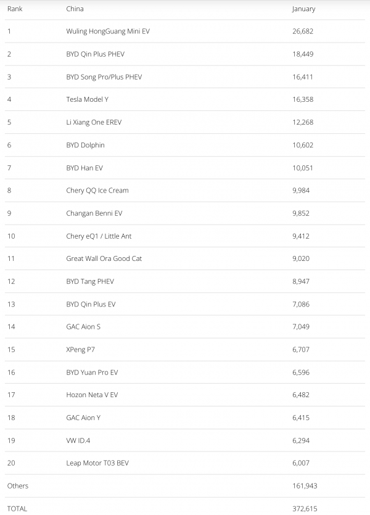Image resolution: width=370 pixels, height=515 pixels.
Task: Select the VW ID.4 model name
Action: 80,440
